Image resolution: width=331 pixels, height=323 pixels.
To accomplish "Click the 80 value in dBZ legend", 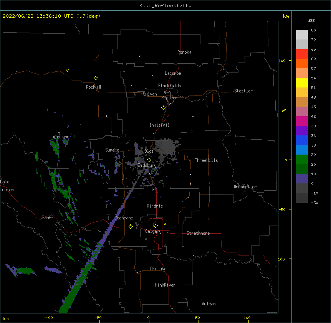I will tap(313, 30).
